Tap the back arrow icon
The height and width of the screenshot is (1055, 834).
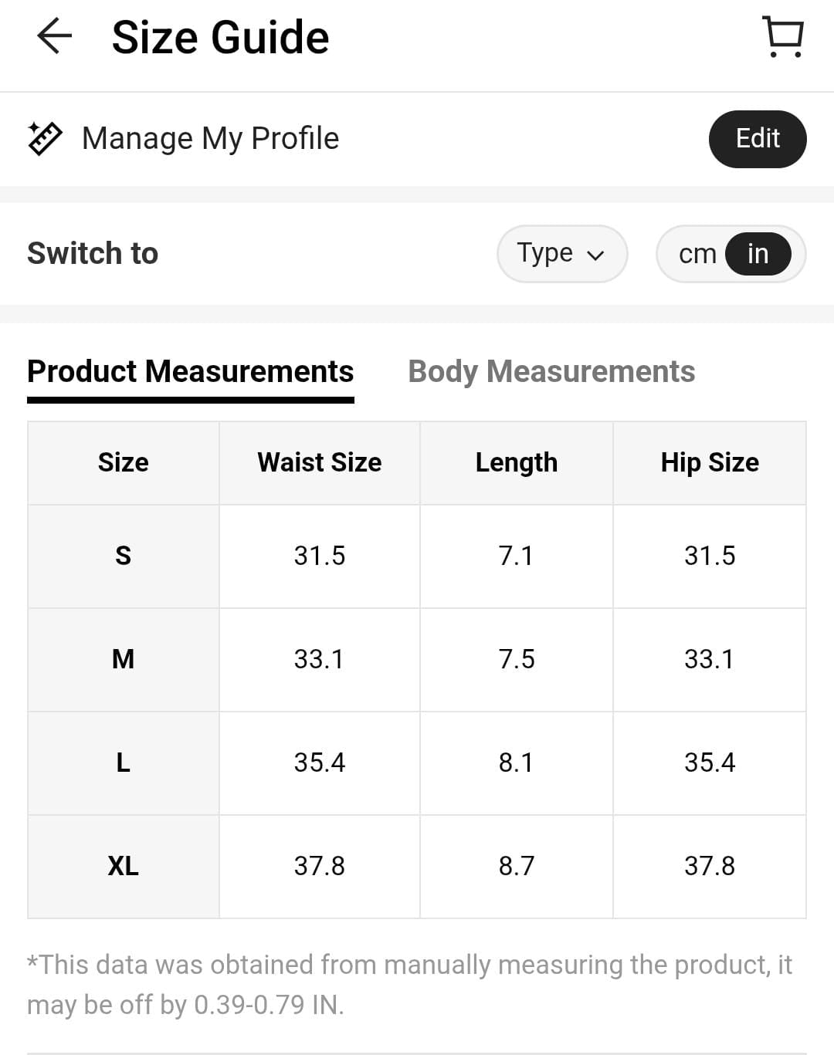point(54,36)
